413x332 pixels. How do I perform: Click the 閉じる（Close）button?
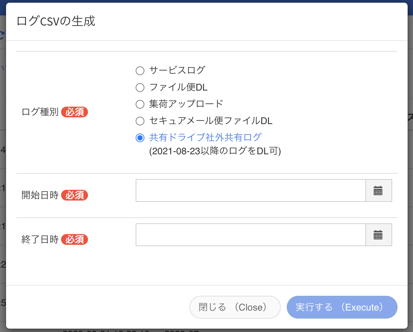tap(235, 307)
